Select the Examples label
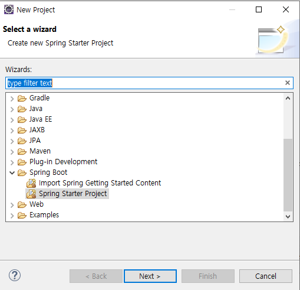Screen dimensions: 300x290 pyautogui.click(x=44, y=215)
